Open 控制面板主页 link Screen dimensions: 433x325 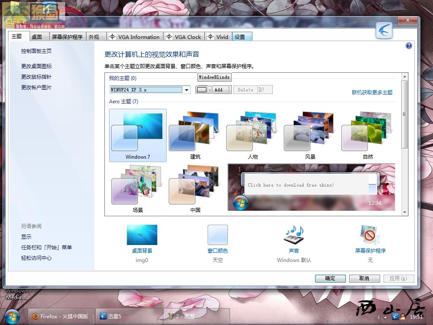(x=36, y=51)
